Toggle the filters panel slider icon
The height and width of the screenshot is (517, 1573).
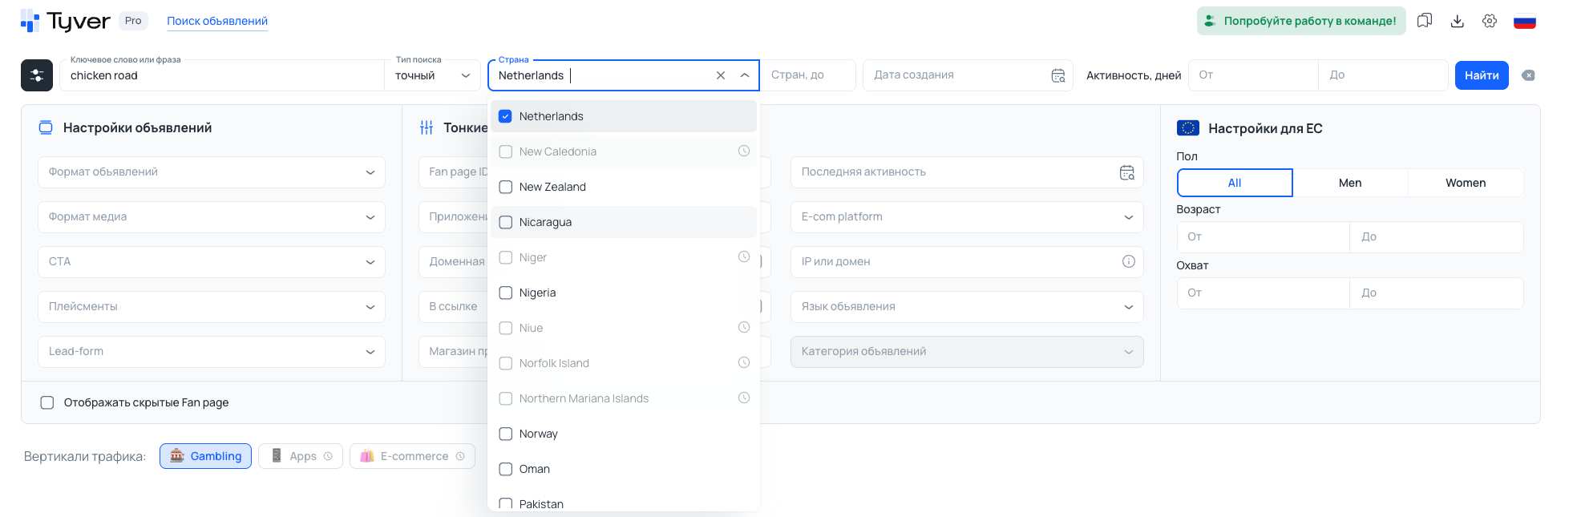(37, 75)
